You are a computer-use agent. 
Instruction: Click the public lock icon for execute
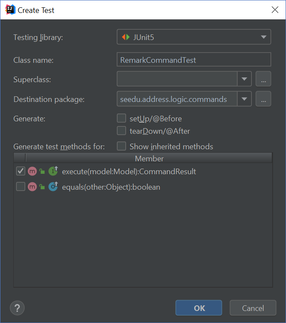coord(42,172)
